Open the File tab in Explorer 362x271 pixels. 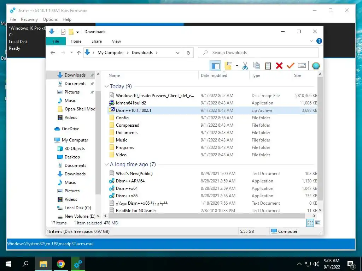[56, 41]
